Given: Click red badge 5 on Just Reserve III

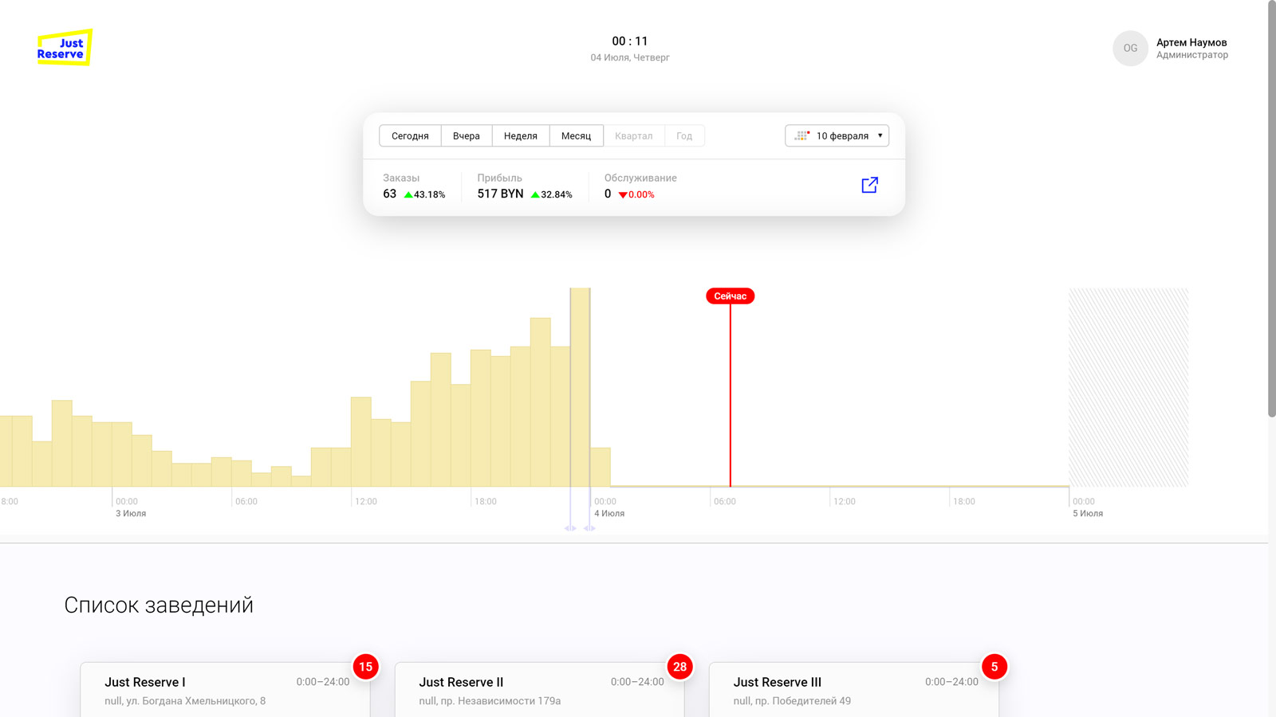Looking at the screenshot, I should (x=994, y=667).
